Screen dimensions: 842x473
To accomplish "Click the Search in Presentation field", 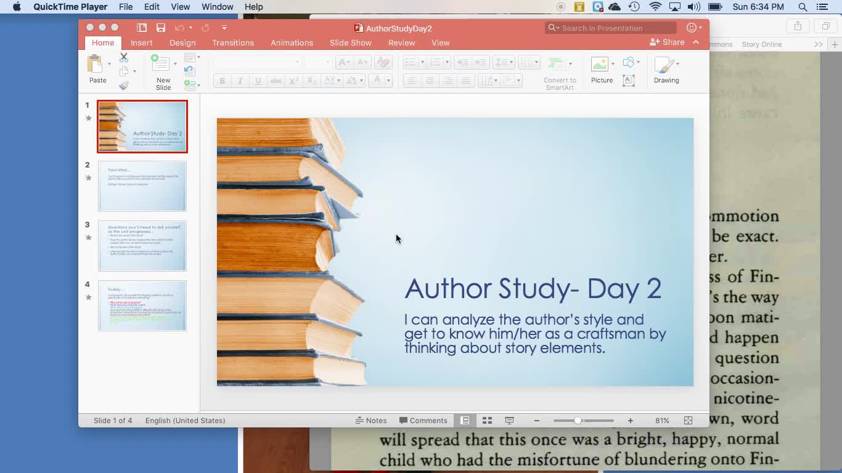I will (611, 28).
